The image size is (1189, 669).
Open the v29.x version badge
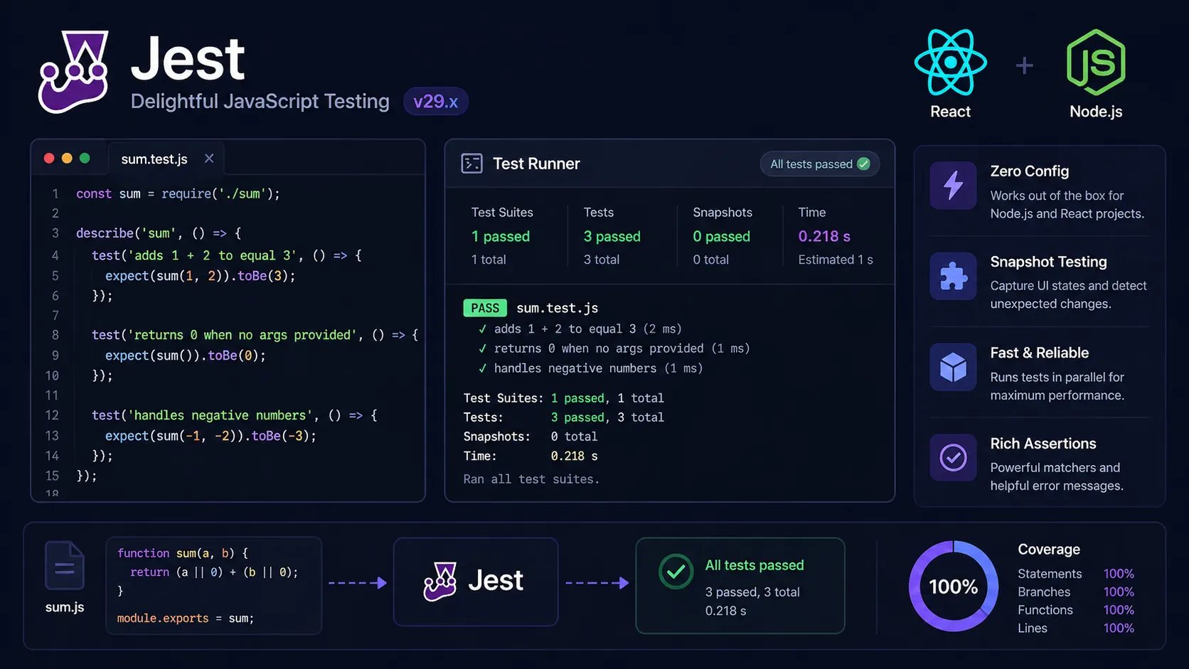point(435,101)
